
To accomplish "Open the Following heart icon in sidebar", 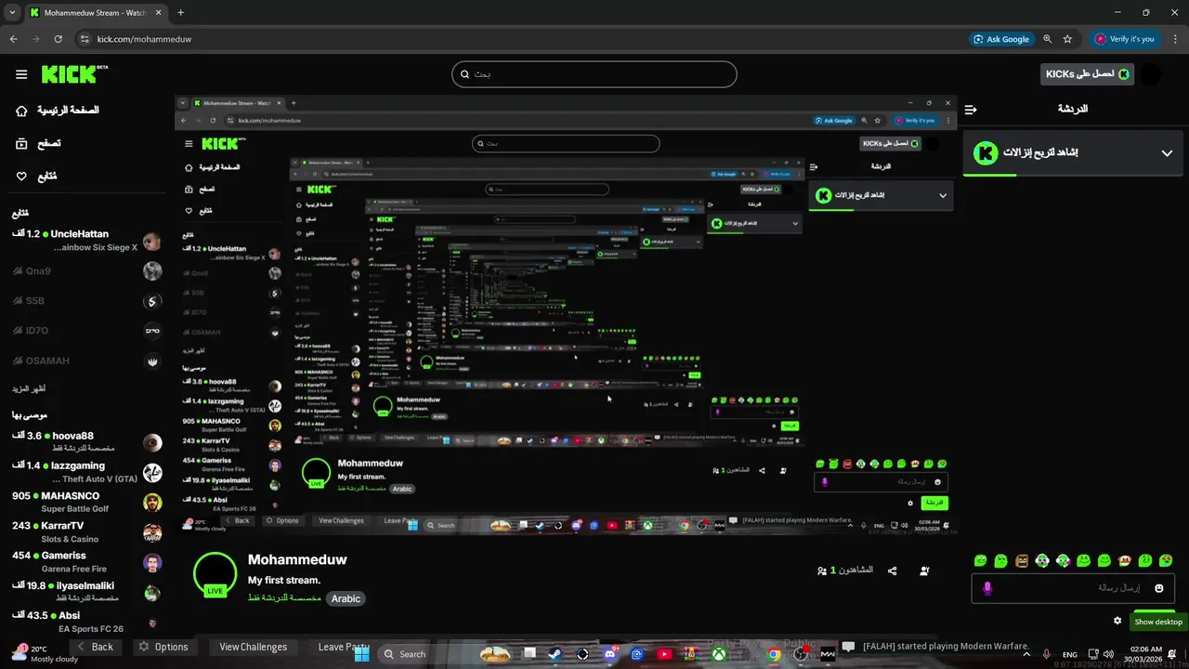I will click(x=21, y=177).
